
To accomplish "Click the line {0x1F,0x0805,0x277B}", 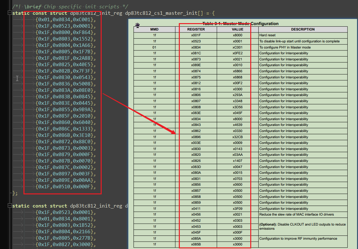I will [66, 238].
